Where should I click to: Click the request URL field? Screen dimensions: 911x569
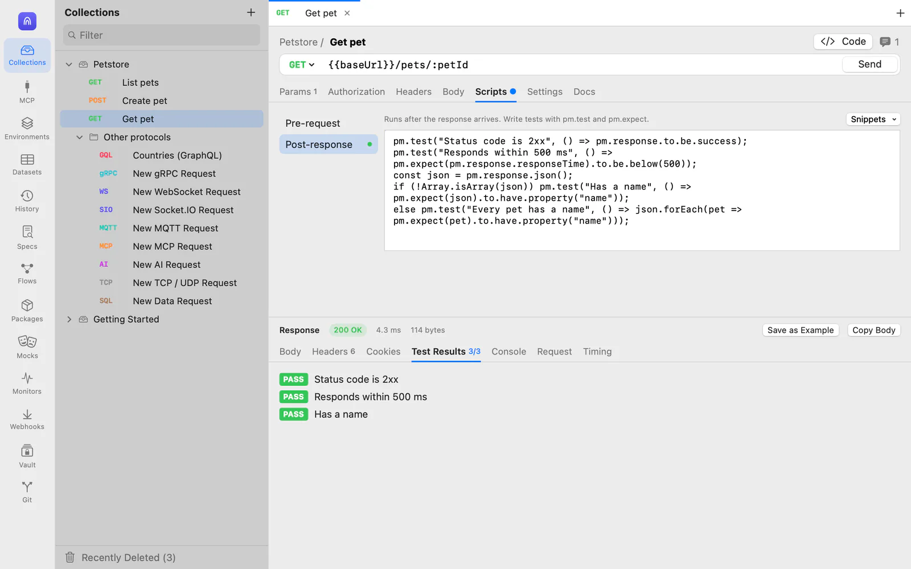(582, 65)
